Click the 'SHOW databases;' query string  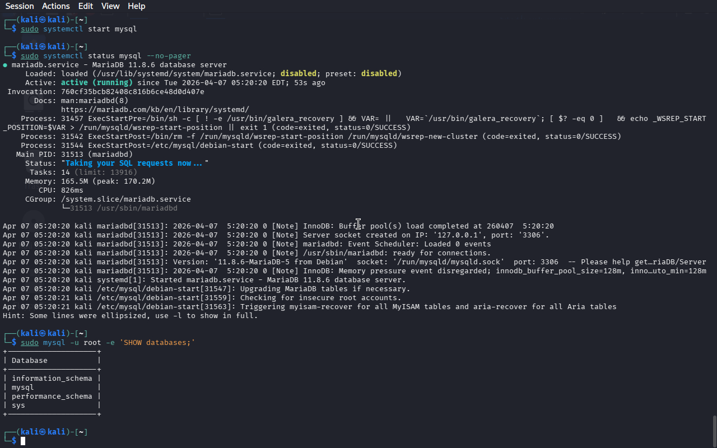[x=157, y=343]
